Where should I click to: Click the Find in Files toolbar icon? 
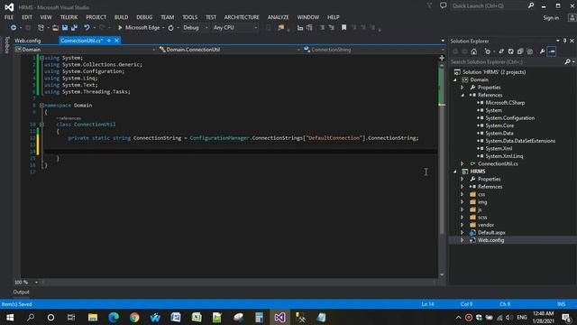281,28
